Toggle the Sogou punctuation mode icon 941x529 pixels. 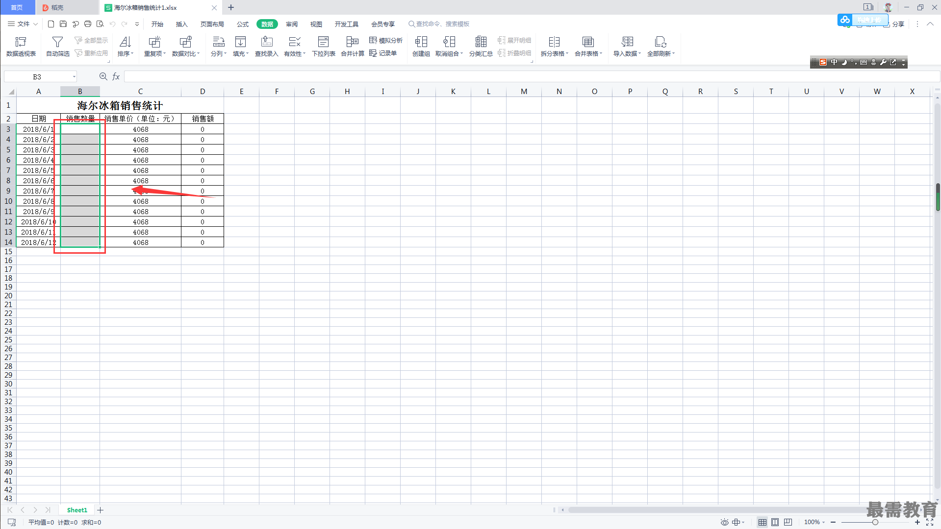tap(854, 62)
